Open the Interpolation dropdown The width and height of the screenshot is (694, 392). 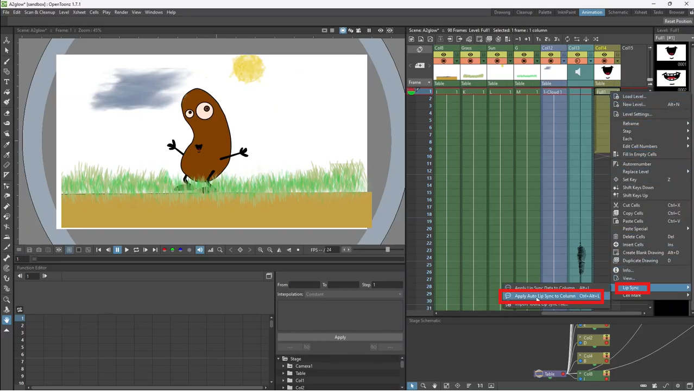click(354, 294)
